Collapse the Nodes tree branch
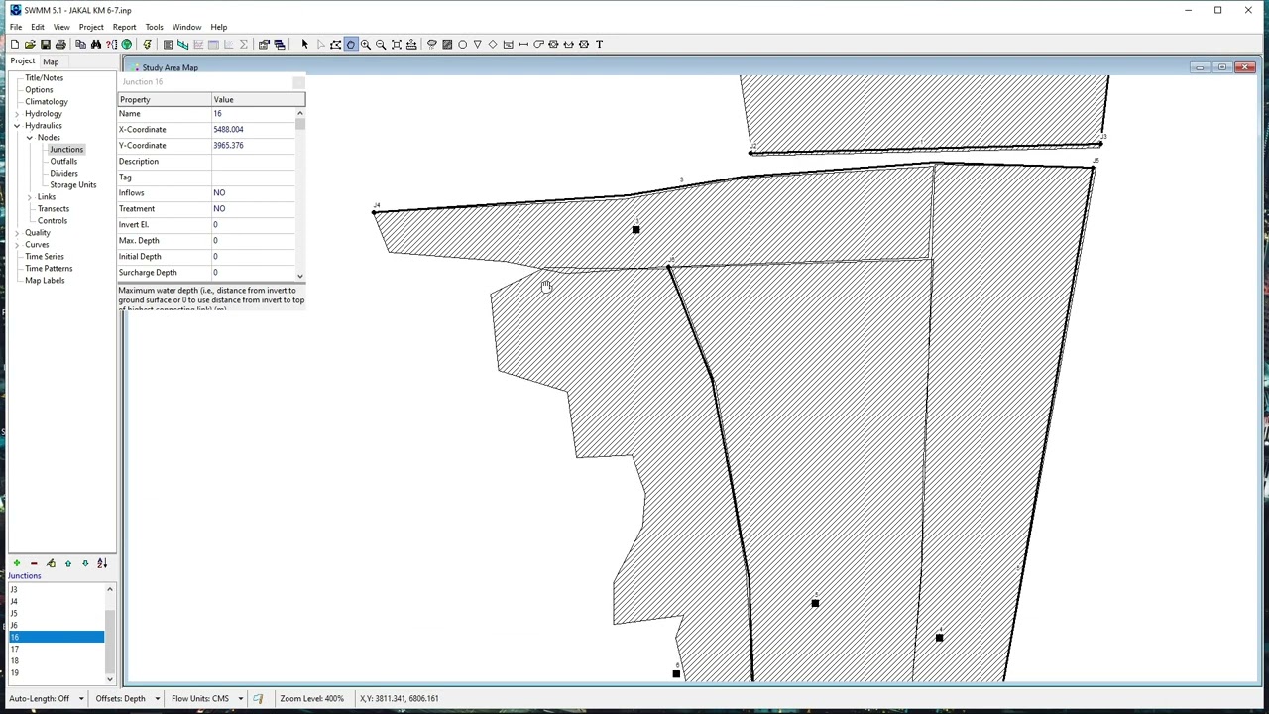Image resolution: width=1269 pixels, height=714 pixels. point(30,138)
